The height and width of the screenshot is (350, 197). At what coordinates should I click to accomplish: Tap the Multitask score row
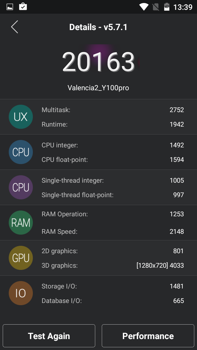(112, 110)
